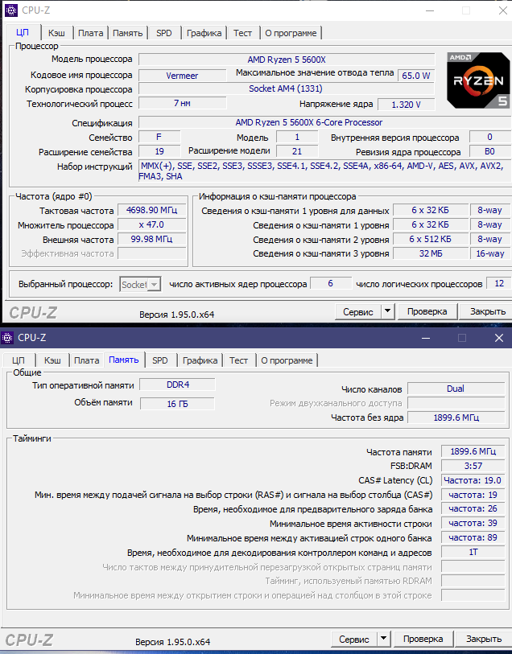Open the Тест tab in the lower window
Viewport: 512px width, 654px height.
(238, 360)
